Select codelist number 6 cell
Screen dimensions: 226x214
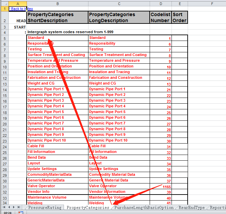[161, 44]
